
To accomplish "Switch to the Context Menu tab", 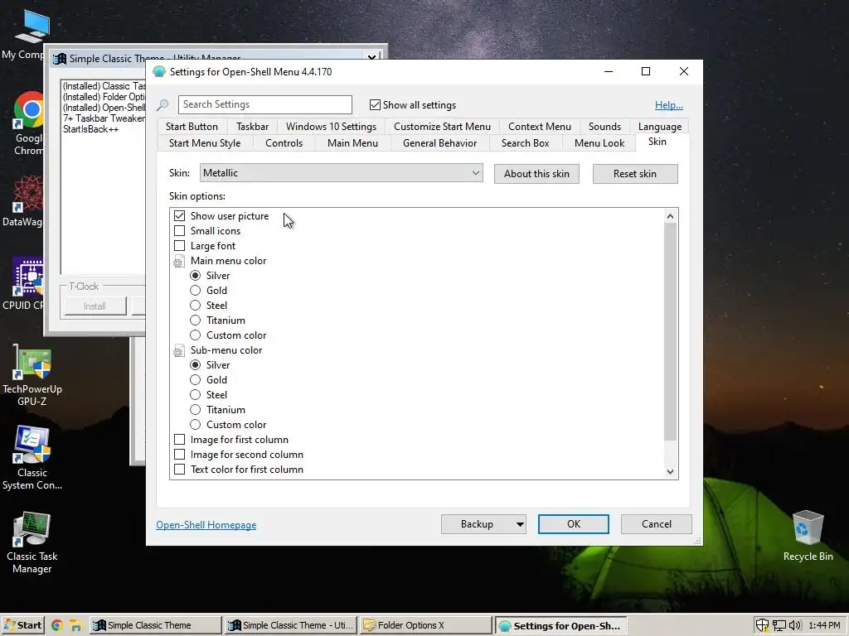I will click(539, 127).
